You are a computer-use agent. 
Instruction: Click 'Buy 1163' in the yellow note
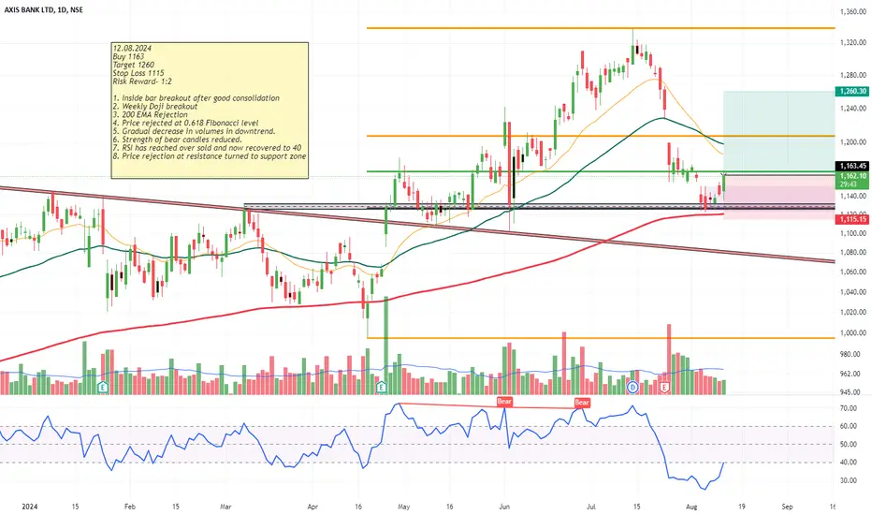(128, 57)
